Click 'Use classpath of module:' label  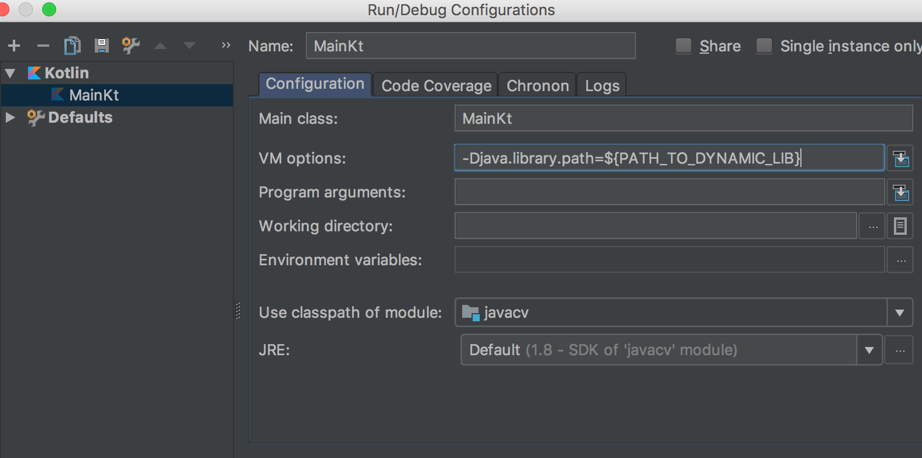point(350,313)
